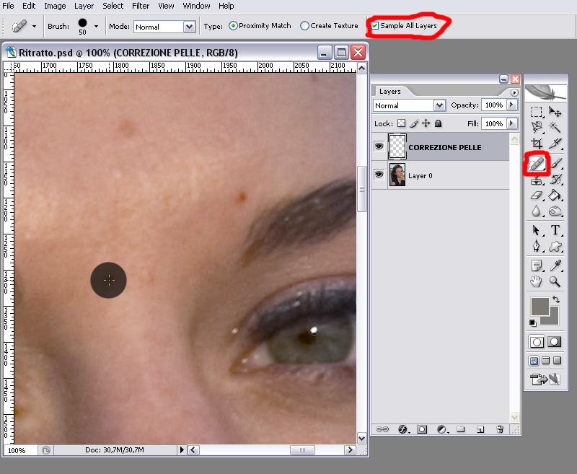Select the Layer 0 thumbnail
Viewport: 577px width, 474px height.
click(x=397, y=175)
